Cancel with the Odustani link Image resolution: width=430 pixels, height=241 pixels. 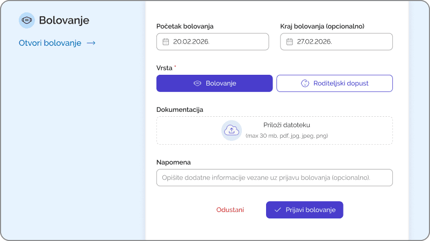pos(230,210)
